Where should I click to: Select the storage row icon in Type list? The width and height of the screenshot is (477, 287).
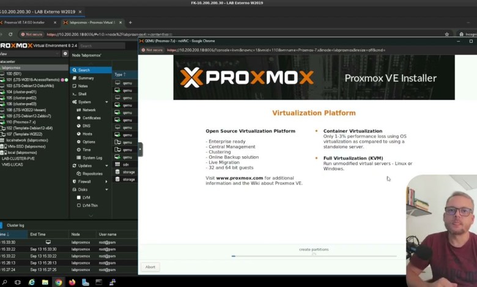(x=117, y=172)
